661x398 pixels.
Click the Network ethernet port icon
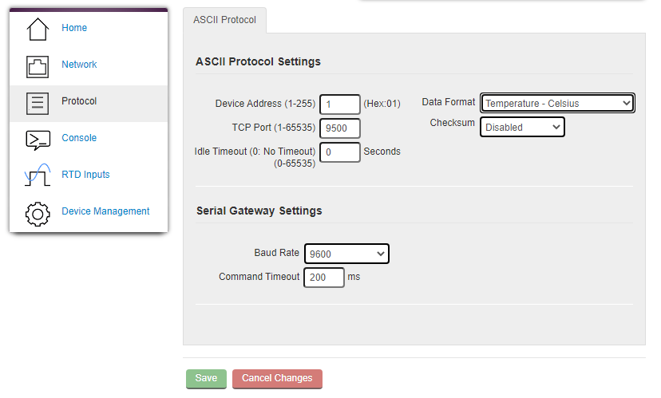point(38,66)
